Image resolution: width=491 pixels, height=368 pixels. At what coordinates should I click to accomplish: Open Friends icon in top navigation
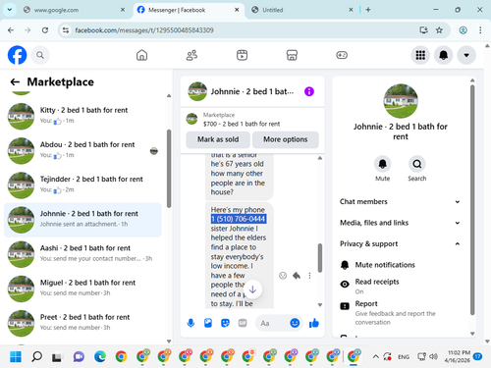[191, 55]
